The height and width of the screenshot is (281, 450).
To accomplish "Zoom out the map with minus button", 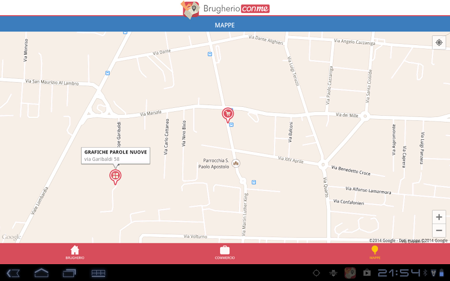I will tap(439, 230).
